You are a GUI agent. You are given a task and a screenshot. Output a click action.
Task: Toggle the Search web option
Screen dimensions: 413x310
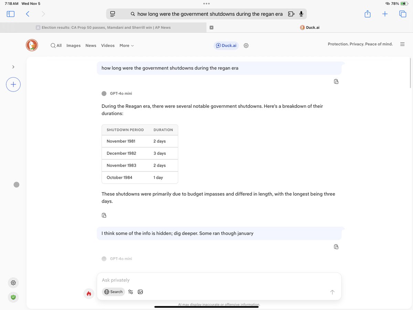pyautogui.click(x=113, y=292)
